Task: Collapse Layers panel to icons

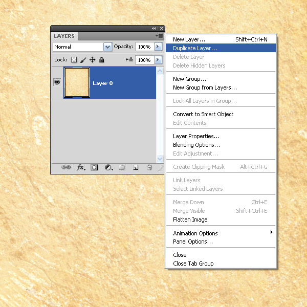Action: tap(153, 29)
